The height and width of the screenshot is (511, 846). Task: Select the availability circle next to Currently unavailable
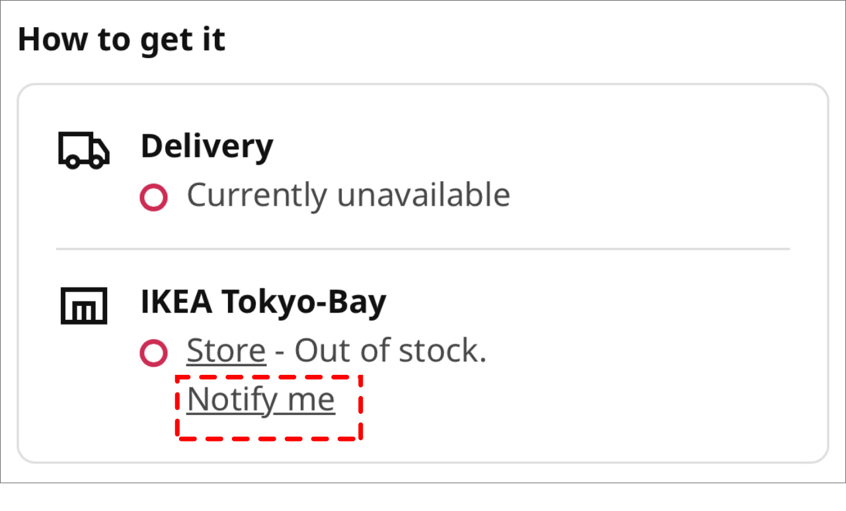(x=153, y=197)
